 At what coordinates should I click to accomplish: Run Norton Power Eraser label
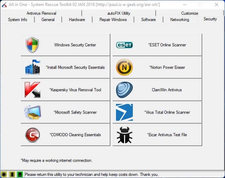coord(167,67)
